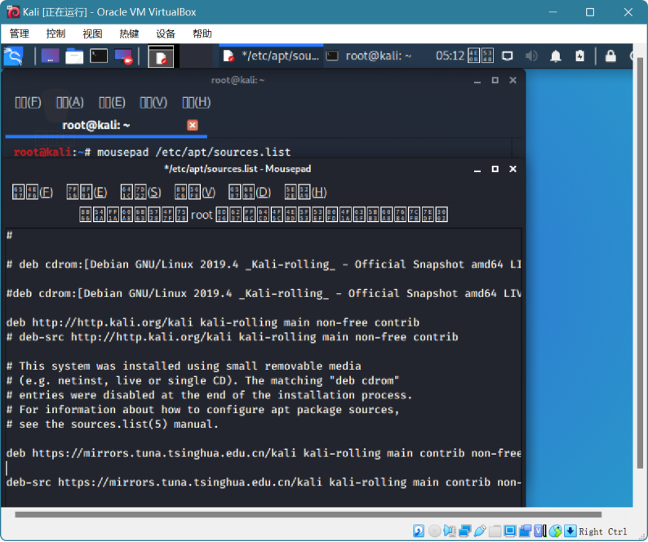Click the root warning banner in Mousepad
The image size is (648, 542).
tap(264, 215)
